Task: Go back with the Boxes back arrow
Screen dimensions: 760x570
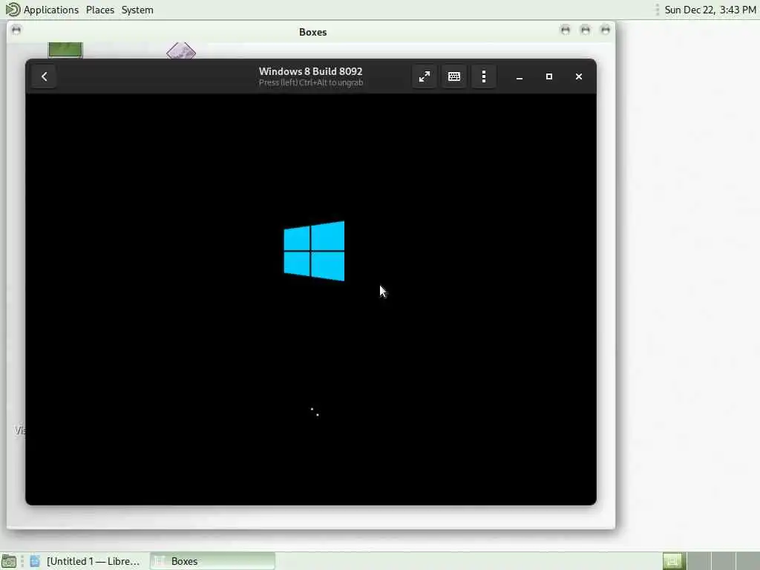Action: [44, 76]
